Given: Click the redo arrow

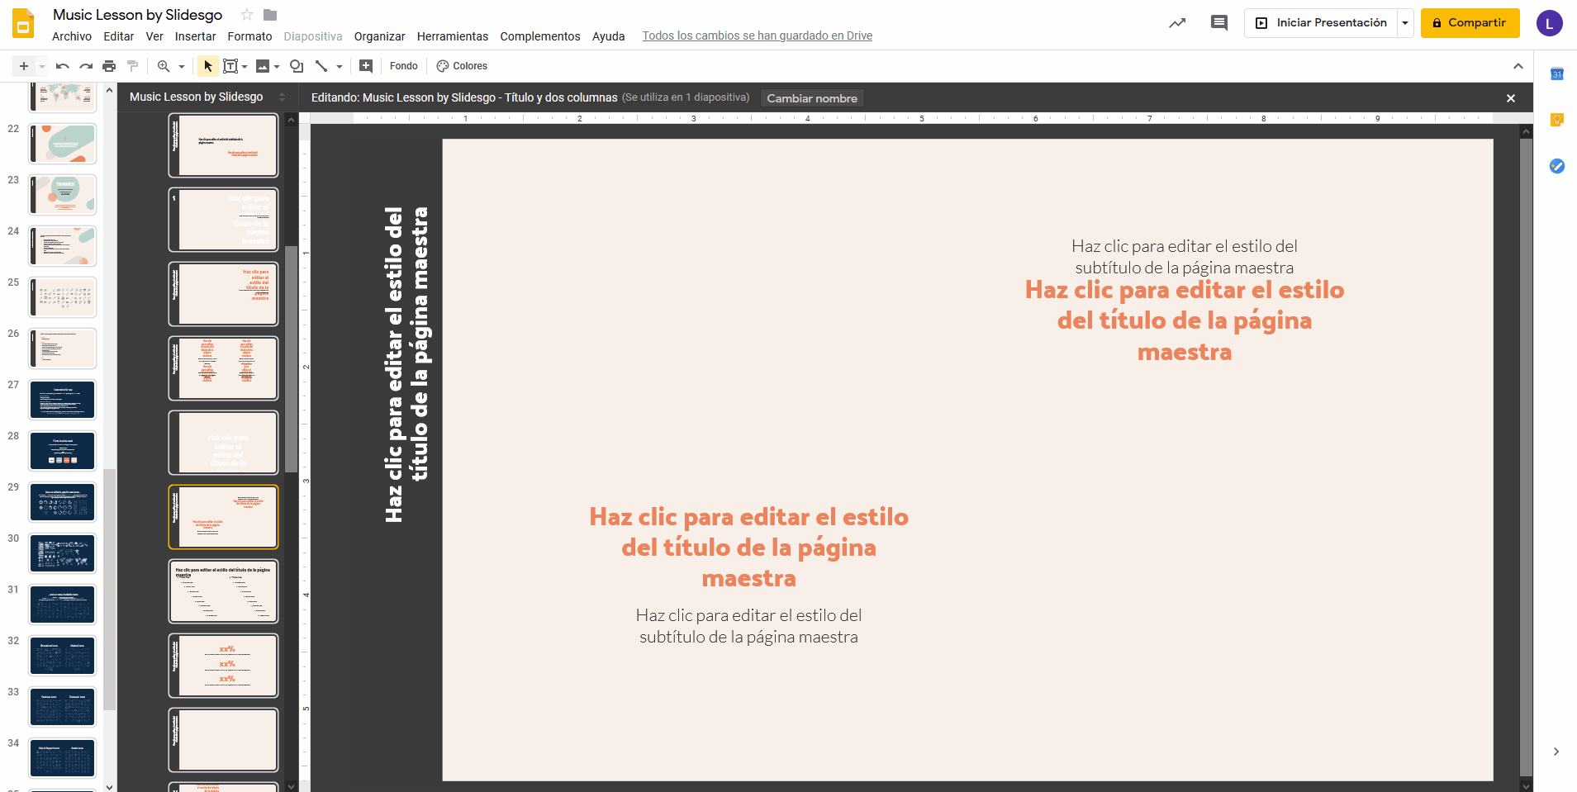Looking at the screenshot, I should [x=86, y=66].
